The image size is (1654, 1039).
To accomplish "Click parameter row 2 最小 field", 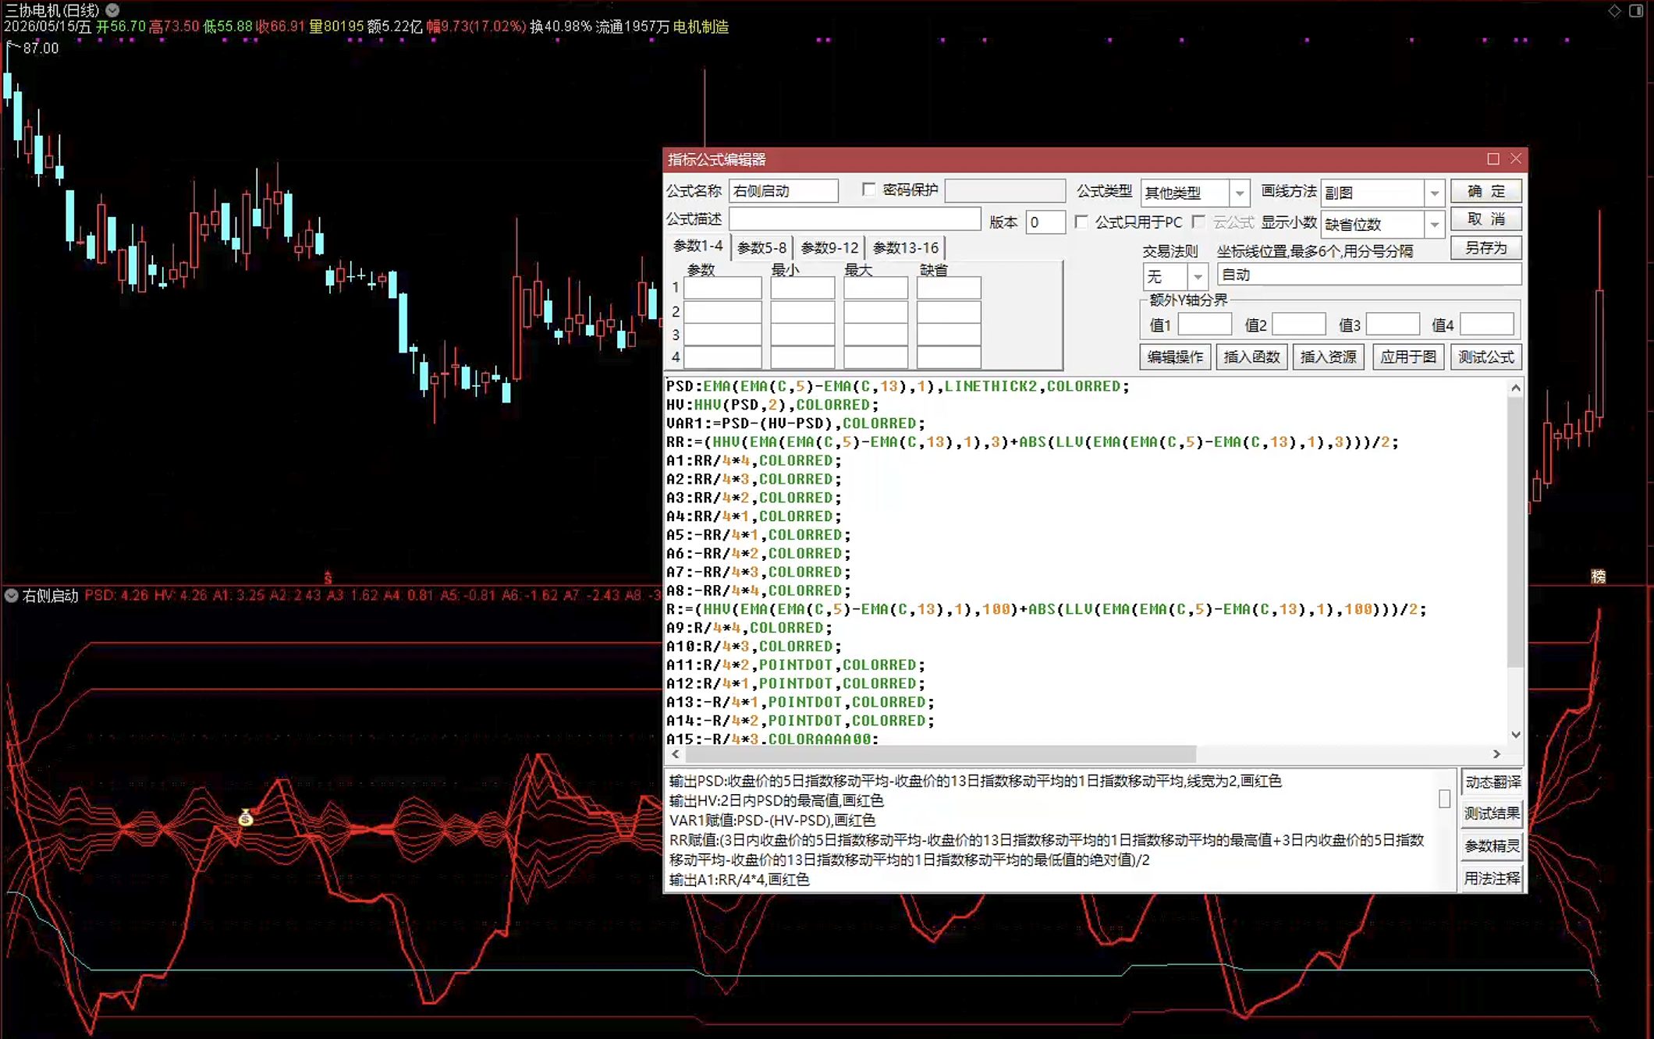I will tap(802, 311).
